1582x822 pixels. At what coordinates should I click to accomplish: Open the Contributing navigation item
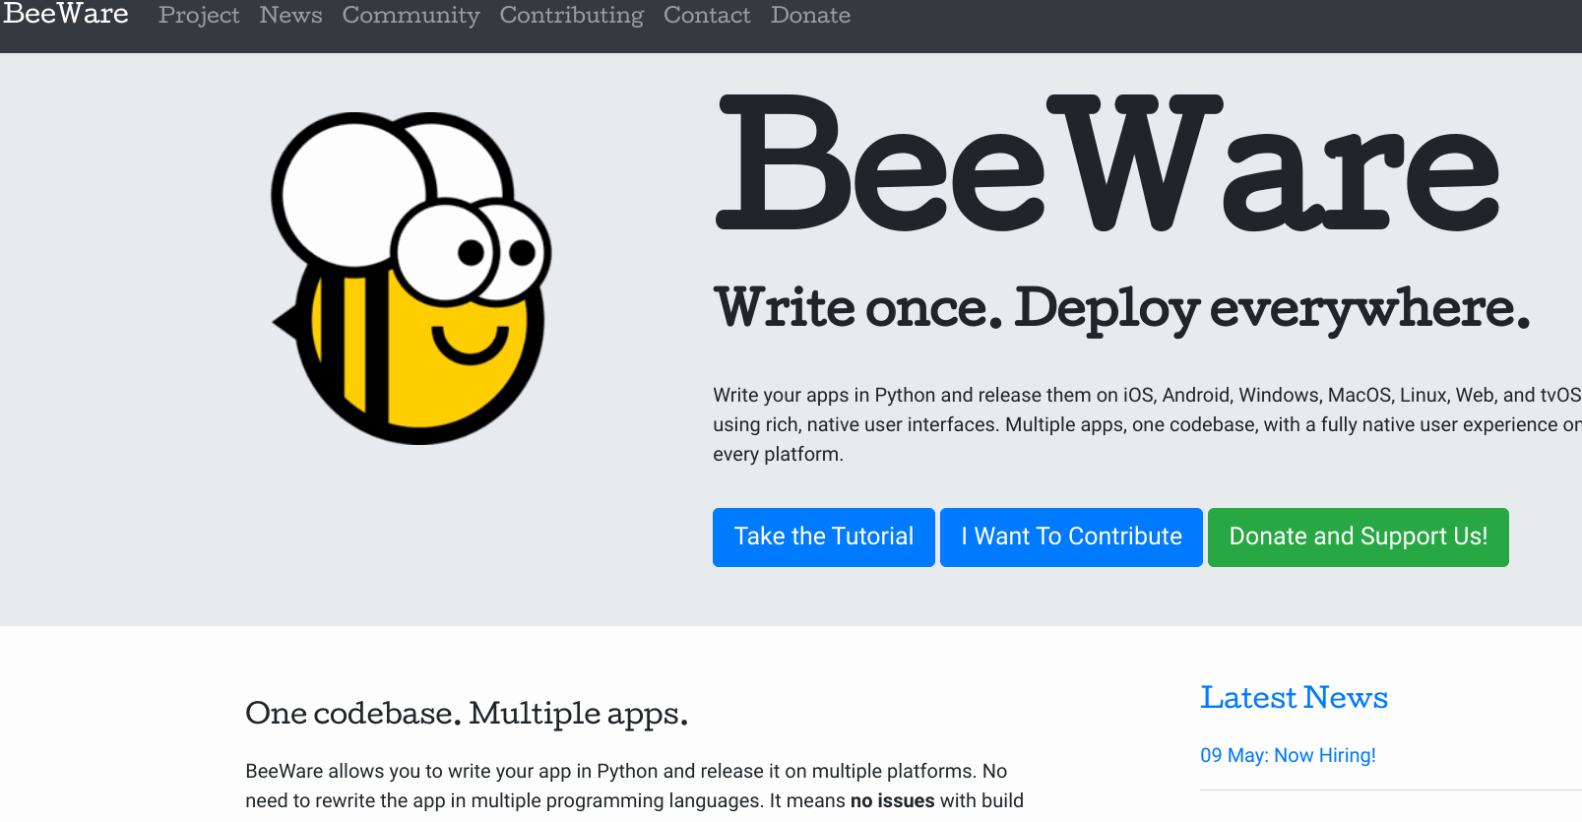(571, 16)
